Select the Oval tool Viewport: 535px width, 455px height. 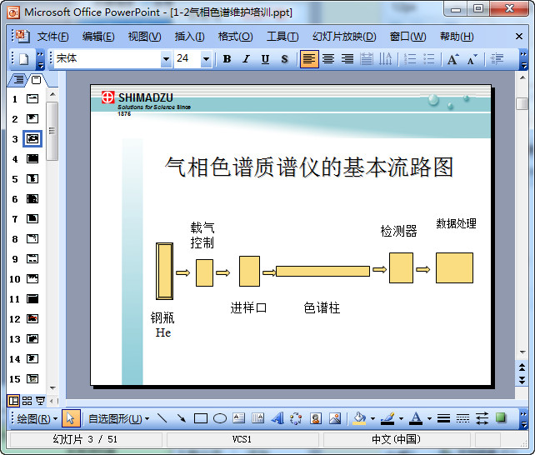(220, 418)
